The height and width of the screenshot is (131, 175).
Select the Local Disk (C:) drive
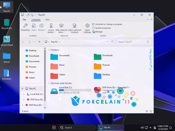71,90
